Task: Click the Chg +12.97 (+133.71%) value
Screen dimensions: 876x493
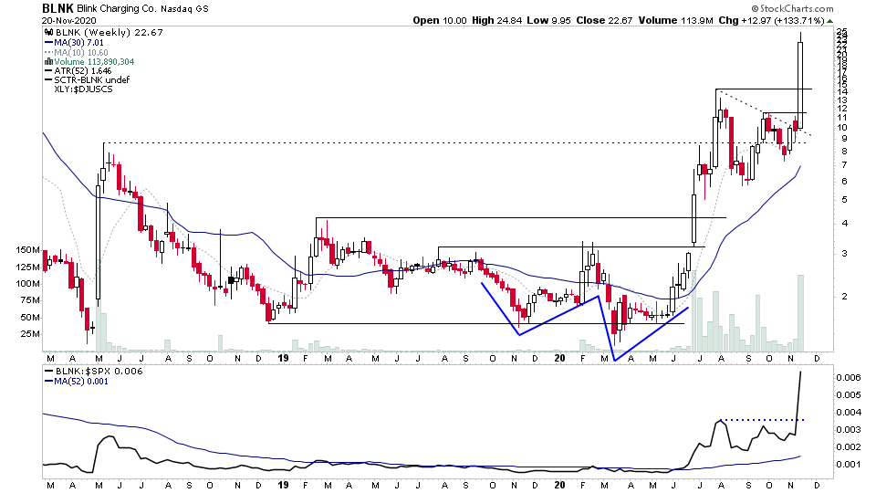Action: click(772, 20)
